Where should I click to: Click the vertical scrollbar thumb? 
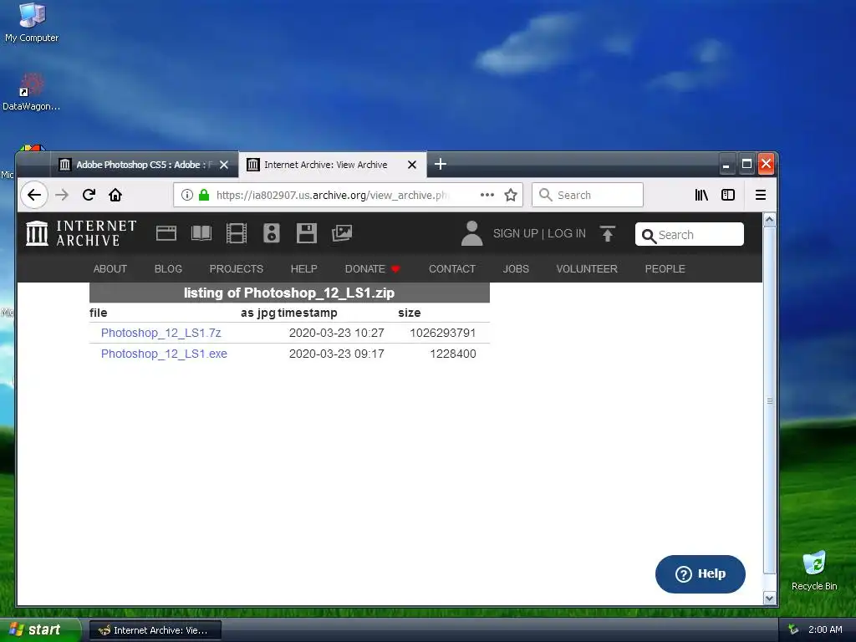pyautogui.click(x=769, y=400)
